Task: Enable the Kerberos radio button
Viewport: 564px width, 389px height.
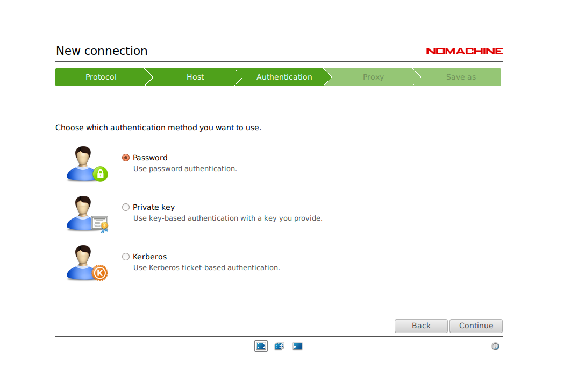Action: tap(126, 257)
